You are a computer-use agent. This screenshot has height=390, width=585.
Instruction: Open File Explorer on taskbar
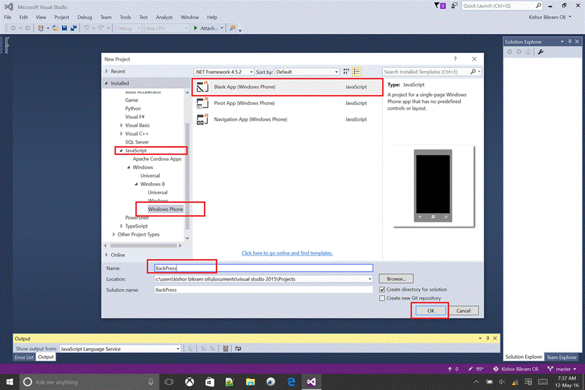click(x=250, y=382)
